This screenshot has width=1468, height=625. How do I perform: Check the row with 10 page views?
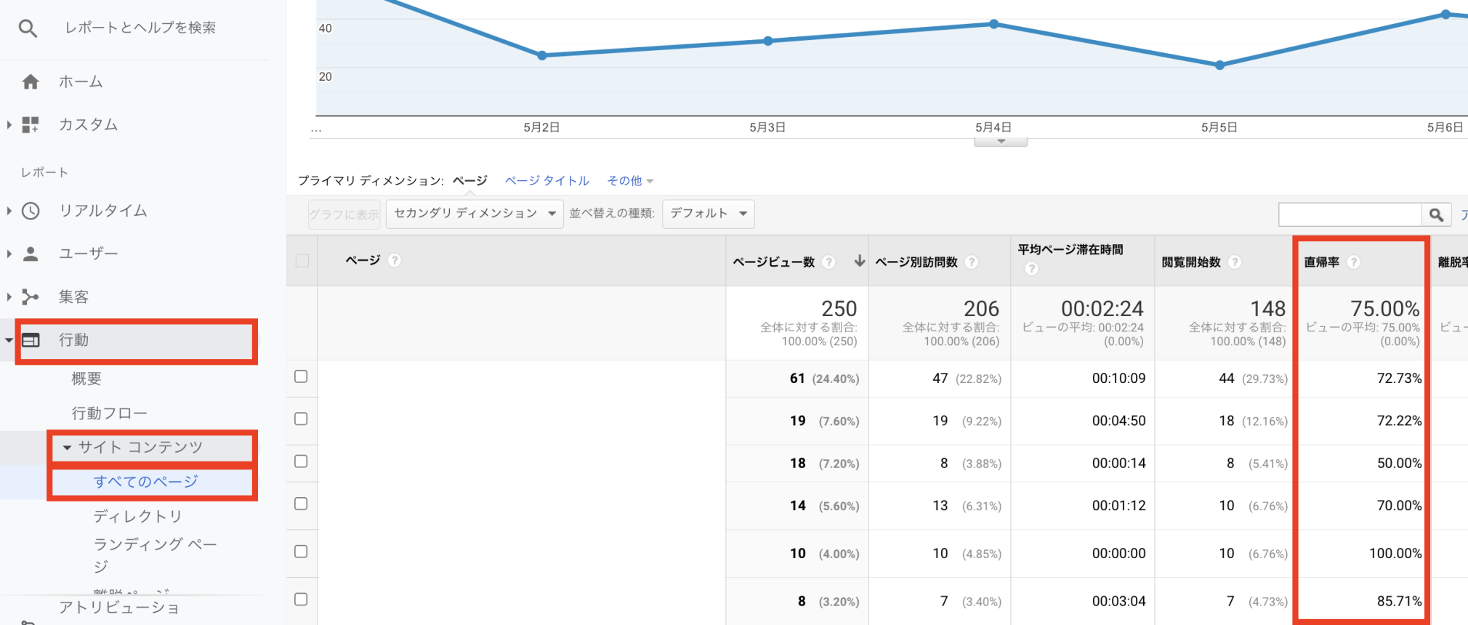pos(301,552)
